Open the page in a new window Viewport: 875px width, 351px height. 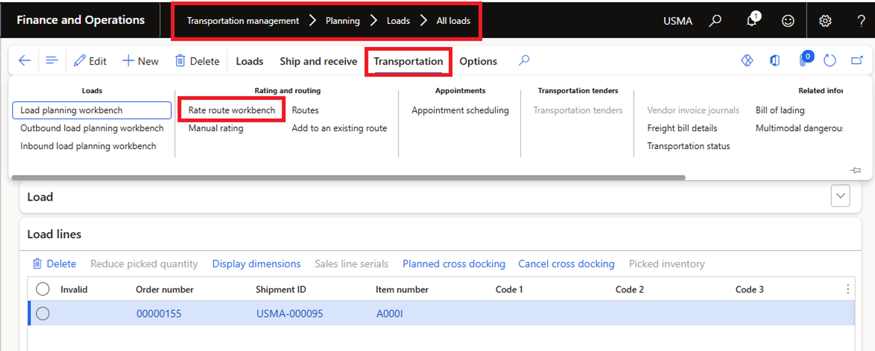[x=857, y=61]
